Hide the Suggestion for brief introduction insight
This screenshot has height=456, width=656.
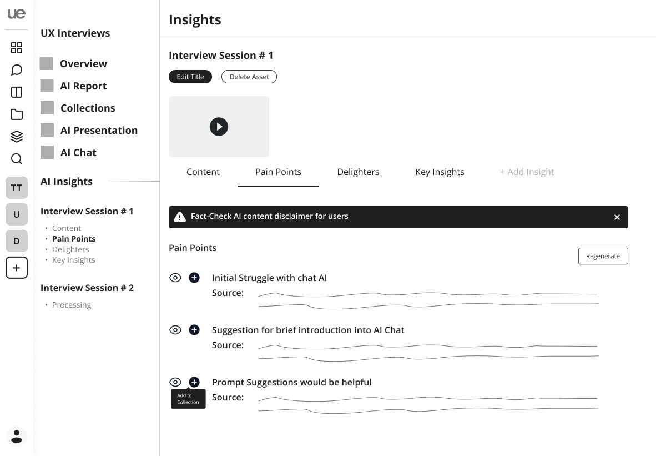pos(175,330)
